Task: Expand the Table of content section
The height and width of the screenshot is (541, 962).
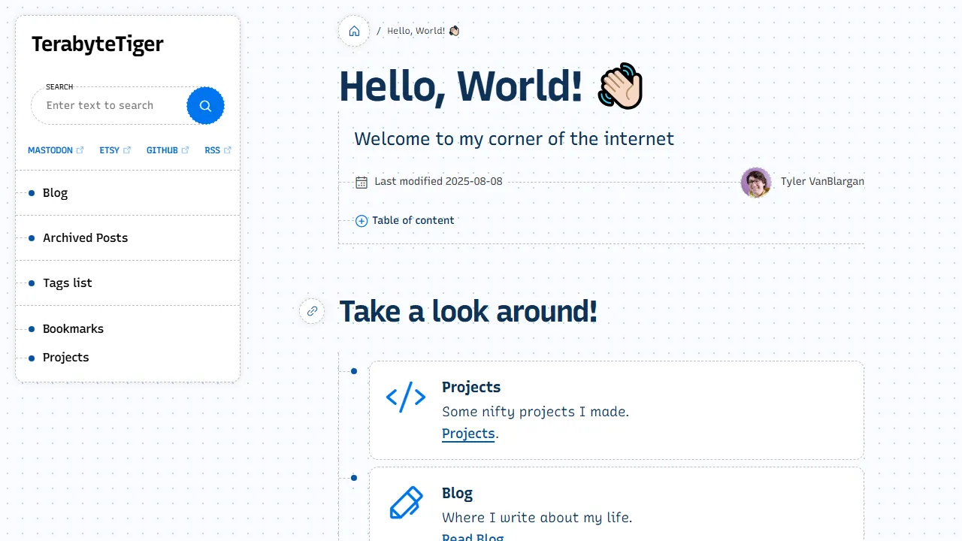Action: [404, 220]
